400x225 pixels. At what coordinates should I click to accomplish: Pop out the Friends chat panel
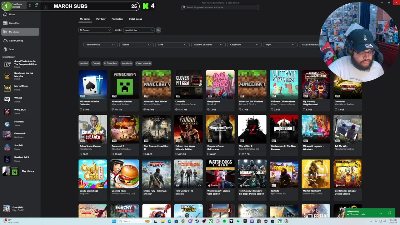pos(389,213)
